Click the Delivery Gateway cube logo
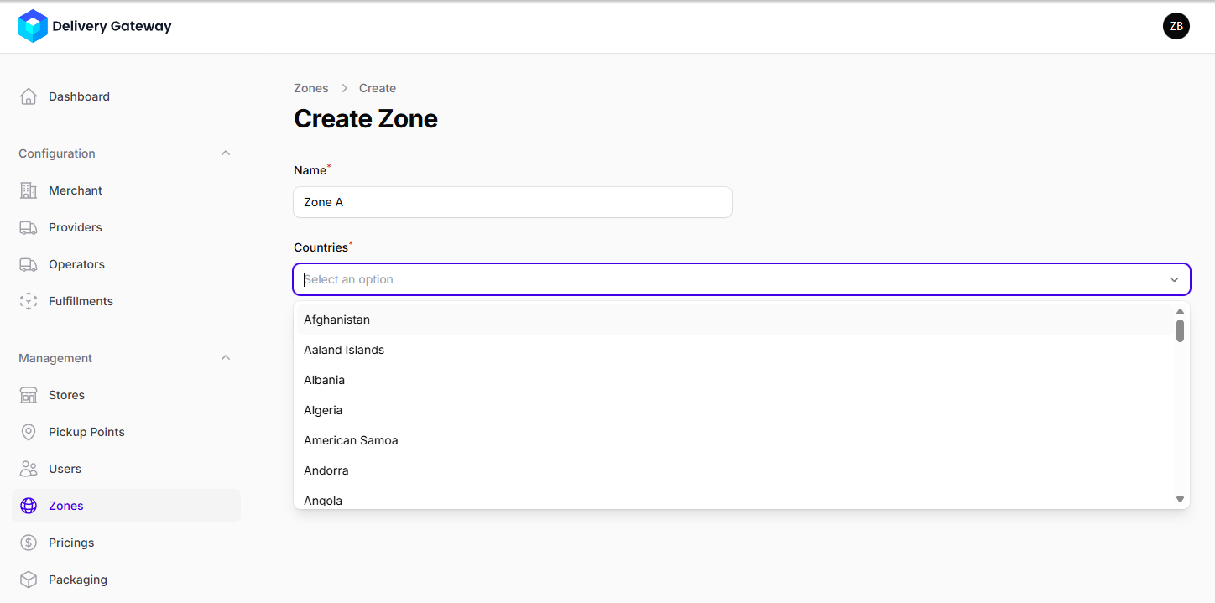This screenshot has height=603, width=1215. tap(33, 26)
